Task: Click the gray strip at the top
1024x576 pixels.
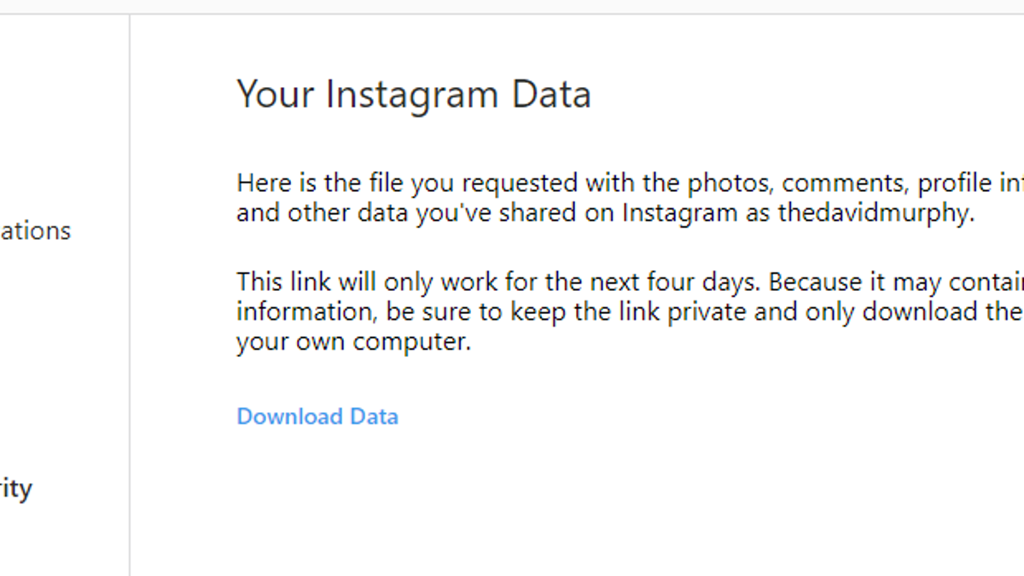Action: click(512, 7)
